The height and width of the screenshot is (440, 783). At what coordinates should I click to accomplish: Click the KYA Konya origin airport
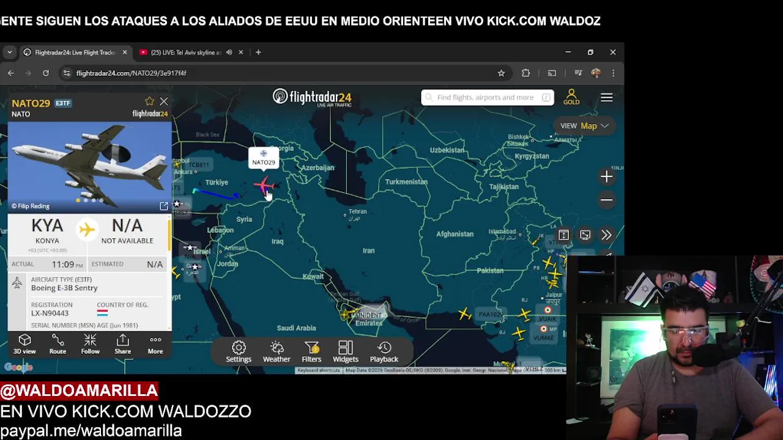[x=47, y=231]
